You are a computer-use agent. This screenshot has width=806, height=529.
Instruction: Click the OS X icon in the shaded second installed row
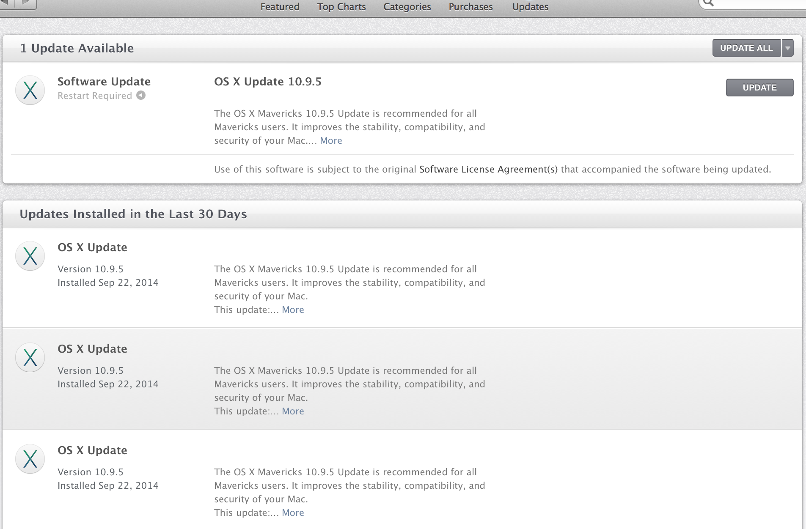tap(30, 357)
